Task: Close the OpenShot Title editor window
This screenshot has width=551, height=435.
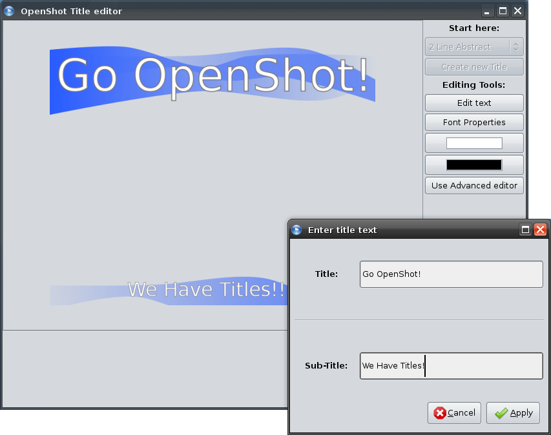Action: (x=517, y=11)
